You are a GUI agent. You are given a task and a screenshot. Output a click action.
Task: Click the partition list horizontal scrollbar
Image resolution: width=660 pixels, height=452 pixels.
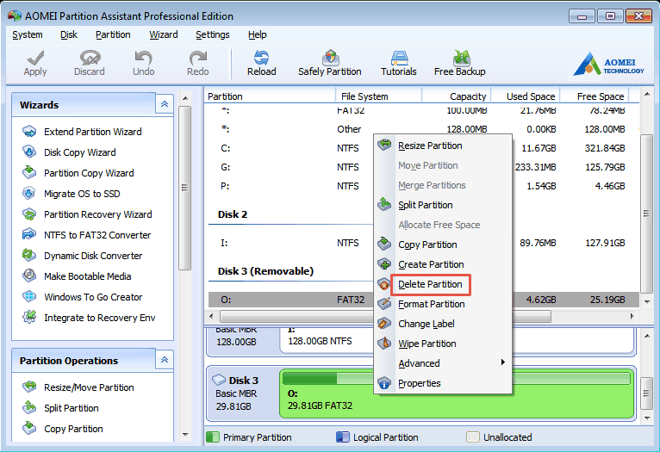click(385, 316)
